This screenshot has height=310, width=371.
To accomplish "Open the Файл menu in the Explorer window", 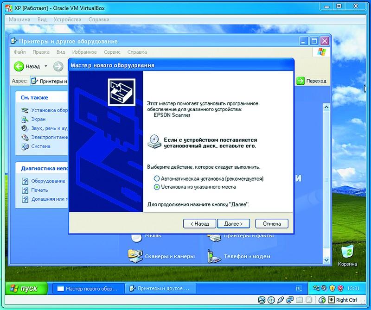I will (19, 52).
